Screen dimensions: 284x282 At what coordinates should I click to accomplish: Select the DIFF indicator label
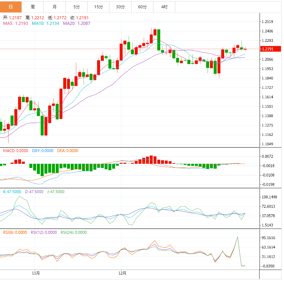coord(43,151)
